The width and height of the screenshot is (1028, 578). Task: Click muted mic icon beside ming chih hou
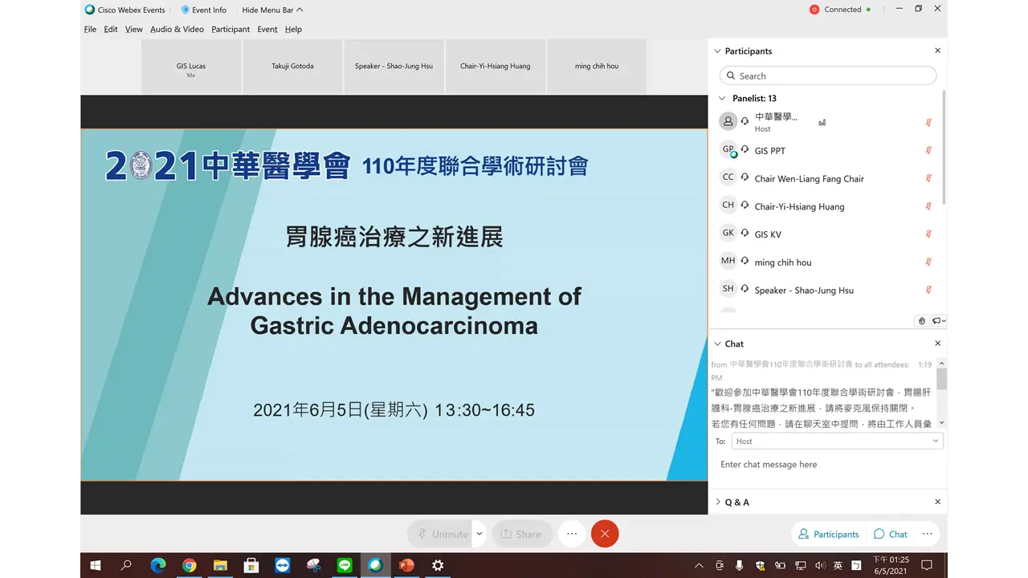(x=928, y=263)
